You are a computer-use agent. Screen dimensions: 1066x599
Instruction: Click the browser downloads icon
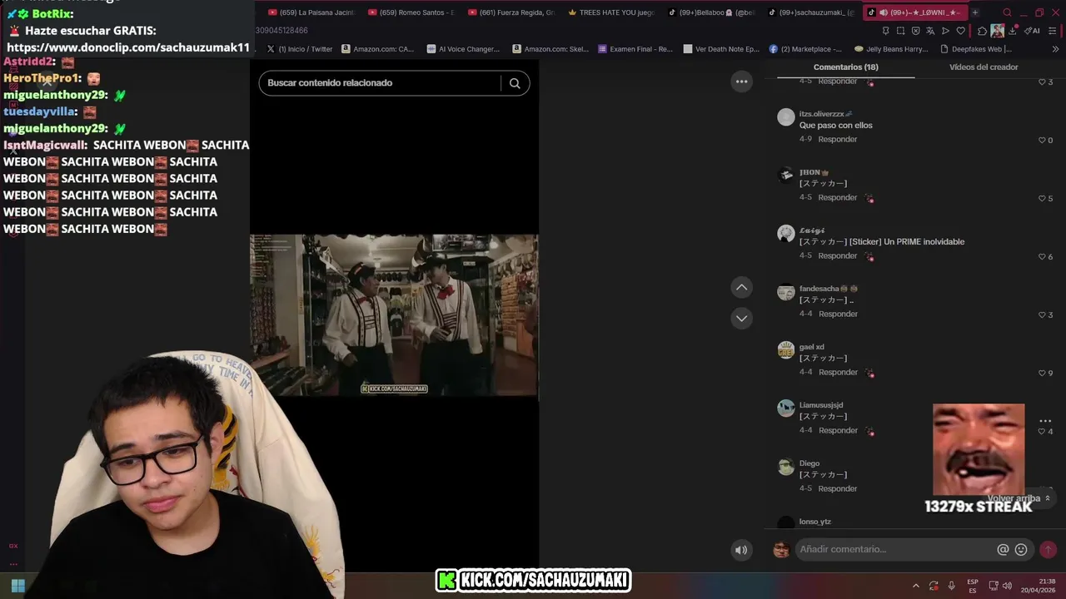point(1013,31)
